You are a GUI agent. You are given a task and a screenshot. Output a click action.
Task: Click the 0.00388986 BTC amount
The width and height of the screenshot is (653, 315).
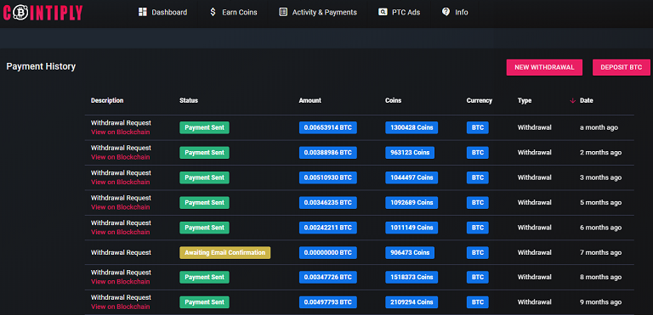click(x=327, y=153)
